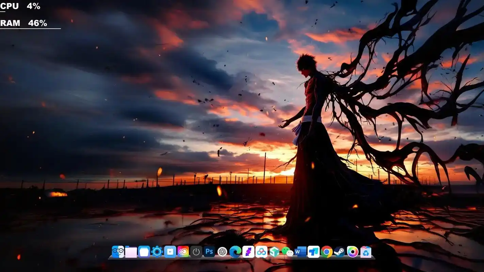Open the ChatGPT app icon
The image size is (484, 272).
point(222,252)
